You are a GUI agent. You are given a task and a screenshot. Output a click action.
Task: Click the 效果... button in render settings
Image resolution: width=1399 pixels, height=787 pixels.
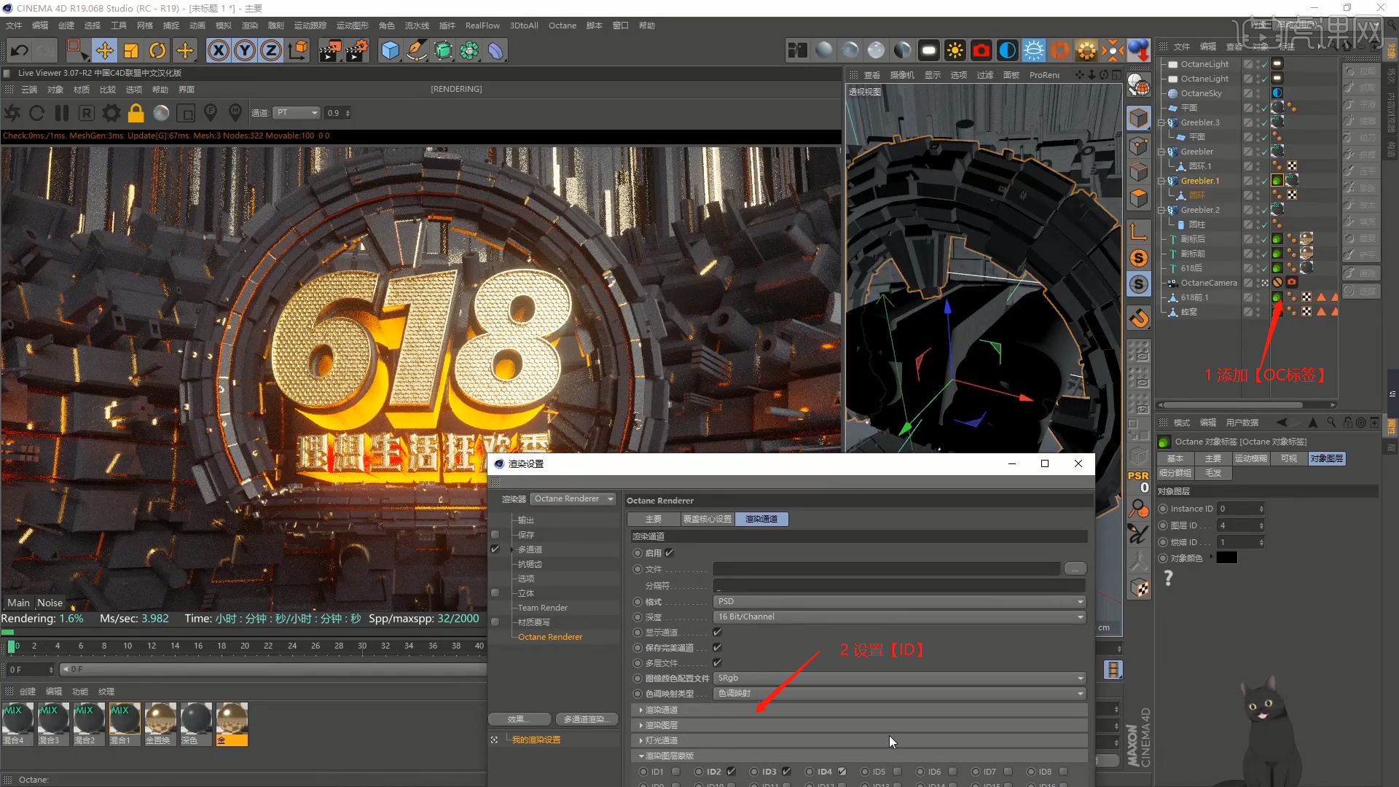click(x=520, y=719)
